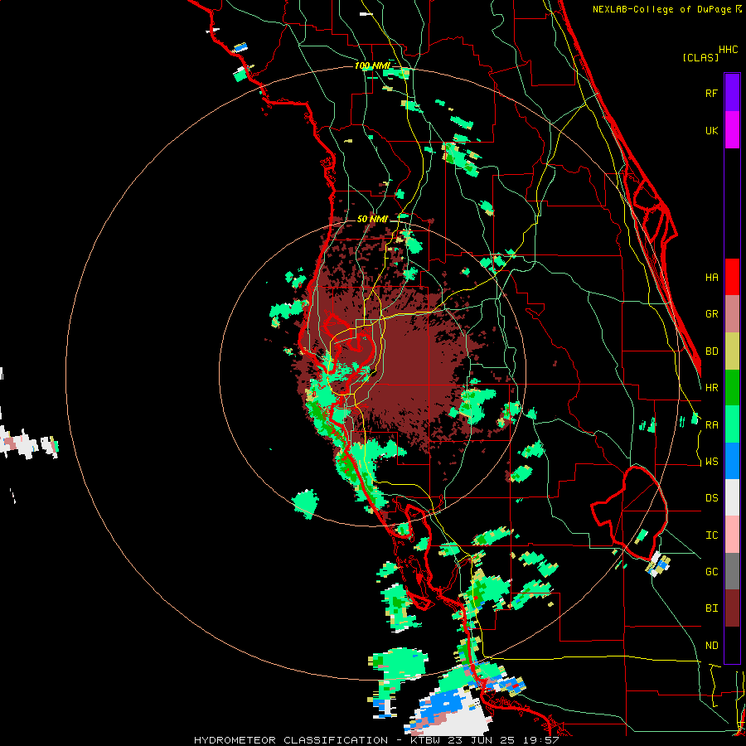Click the brown BI legend swatch
This screenshot has width=746, height=746.
(732, 608)
